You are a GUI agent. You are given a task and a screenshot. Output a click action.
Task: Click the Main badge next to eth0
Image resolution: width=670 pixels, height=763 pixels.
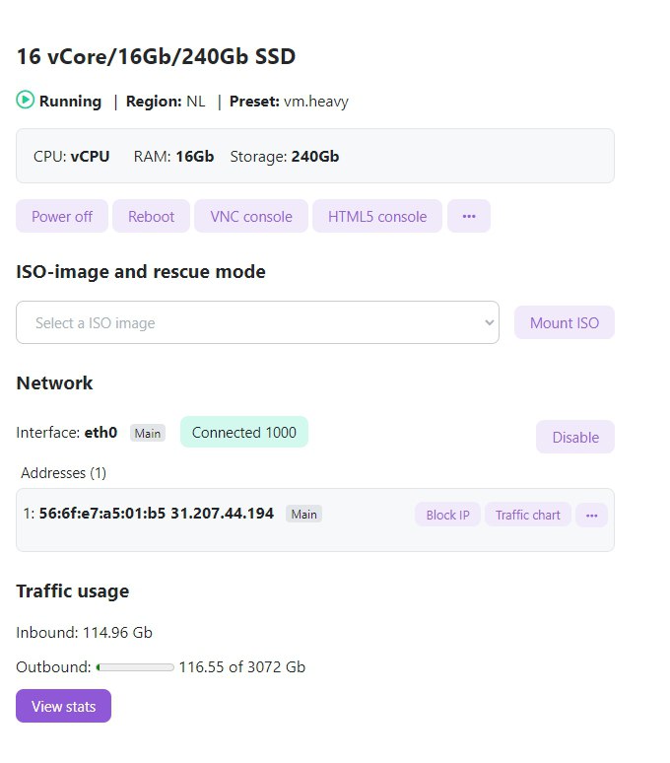(148, 433)
